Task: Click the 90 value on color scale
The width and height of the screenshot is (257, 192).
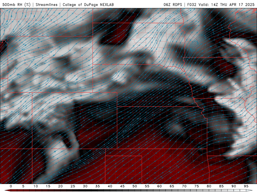Action: (234, 186)
